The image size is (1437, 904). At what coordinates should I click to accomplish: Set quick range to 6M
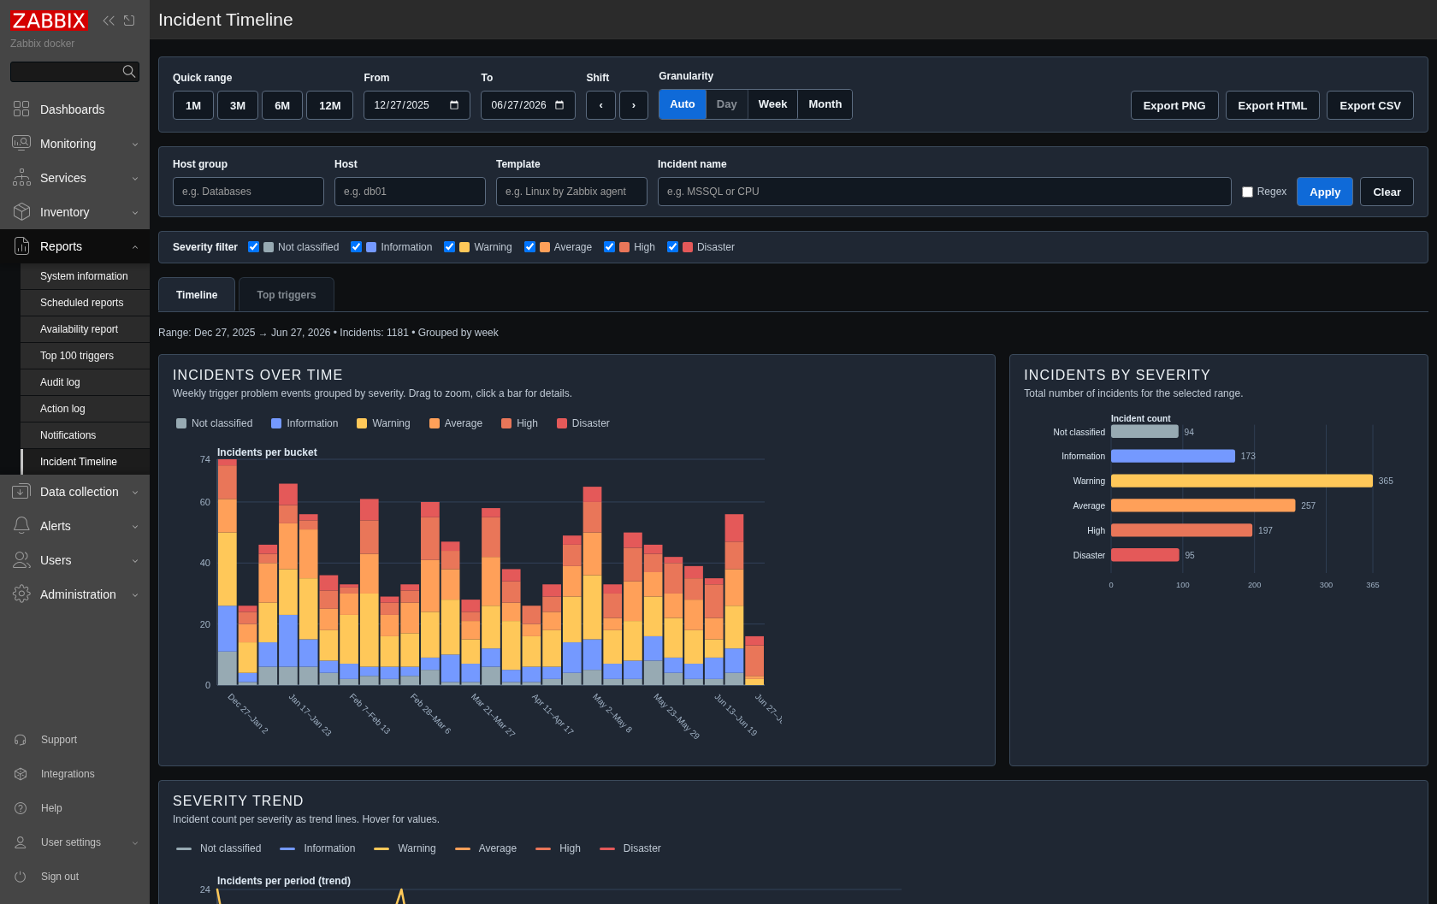click(282, 105)
